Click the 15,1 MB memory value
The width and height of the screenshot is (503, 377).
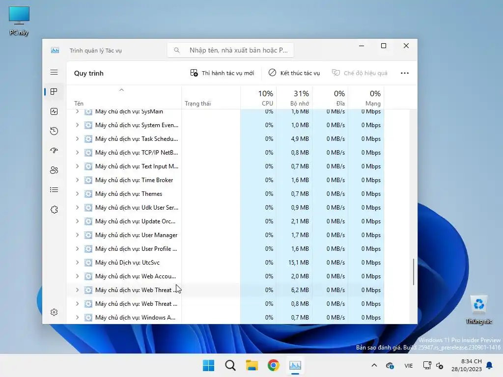click(298, 263)
